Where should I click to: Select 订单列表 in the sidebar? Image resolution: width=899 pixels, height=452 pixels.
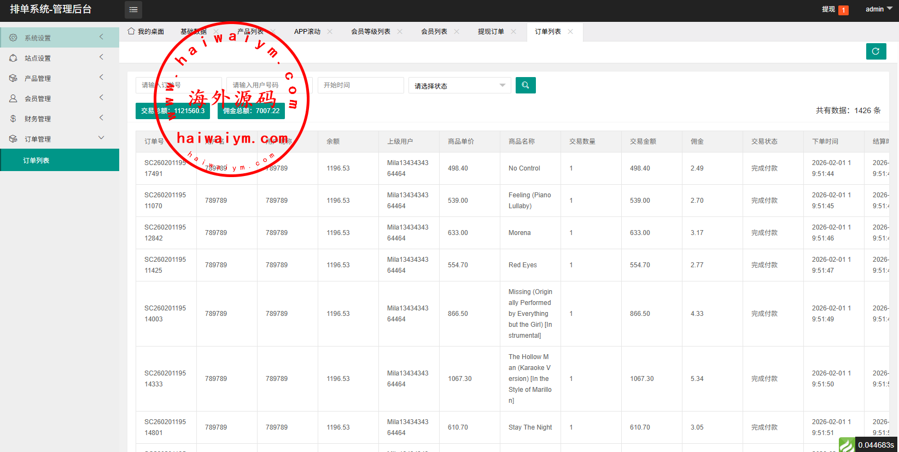(x=37, y=160)
